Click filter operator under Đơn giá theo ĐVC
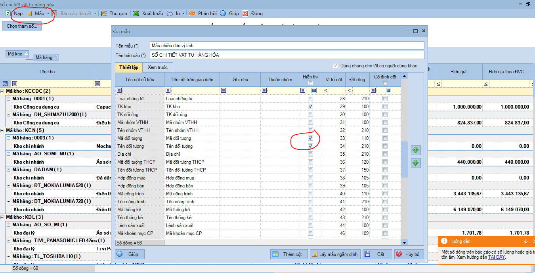 (x=486, y=84)
